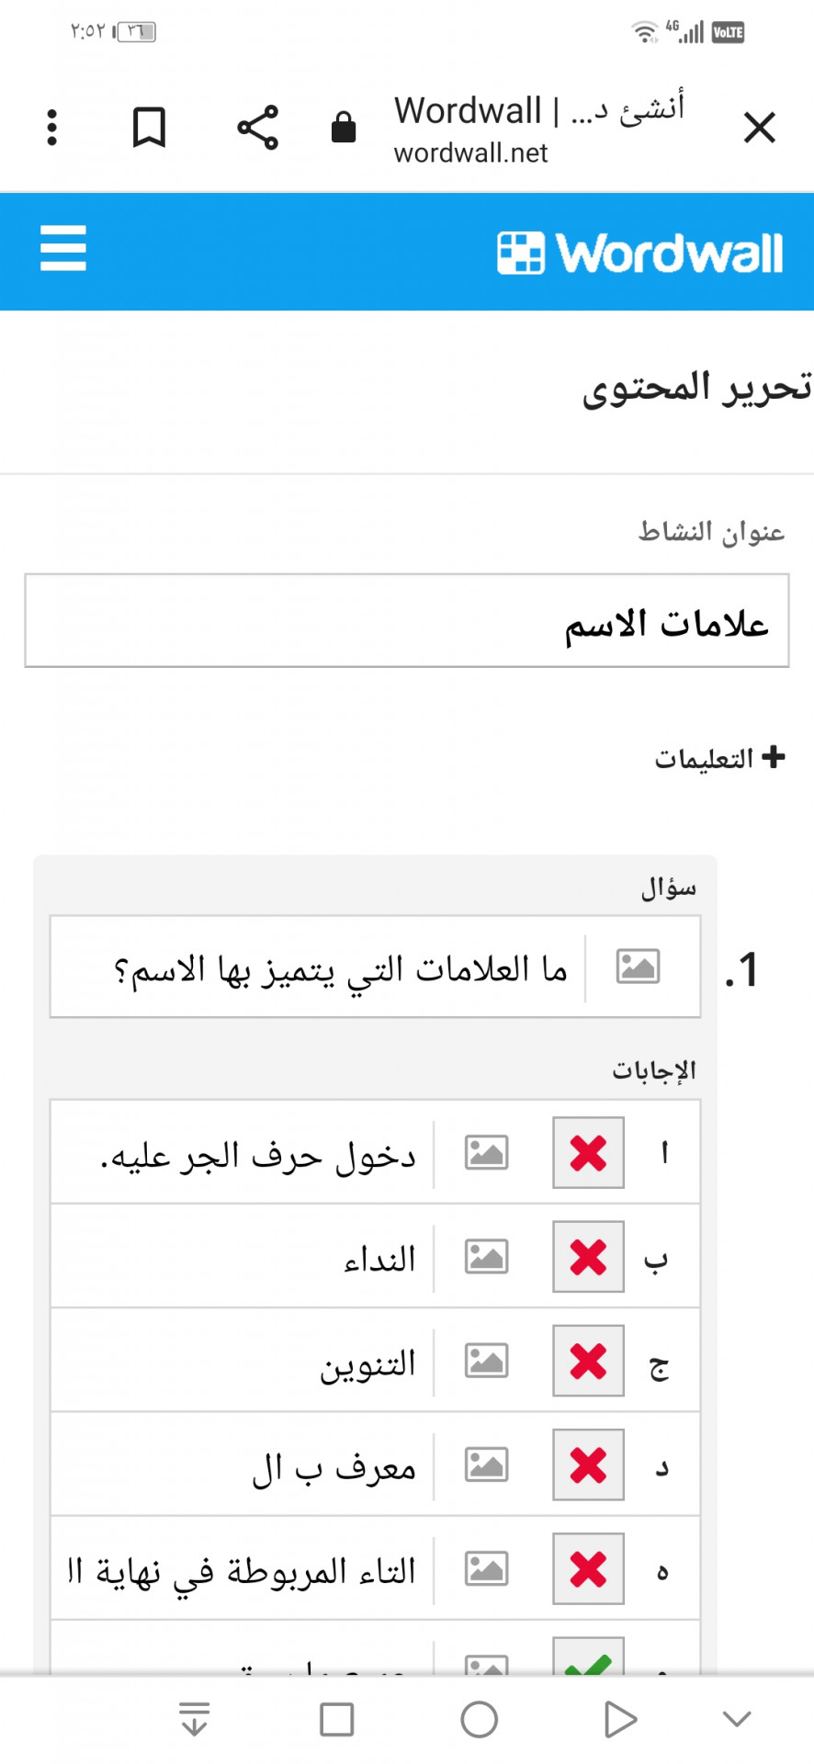The width and height of the screenshot is (814, 1764).
Task: Add image to answer 'النداء'
Action: click(x=486, y=1256)
